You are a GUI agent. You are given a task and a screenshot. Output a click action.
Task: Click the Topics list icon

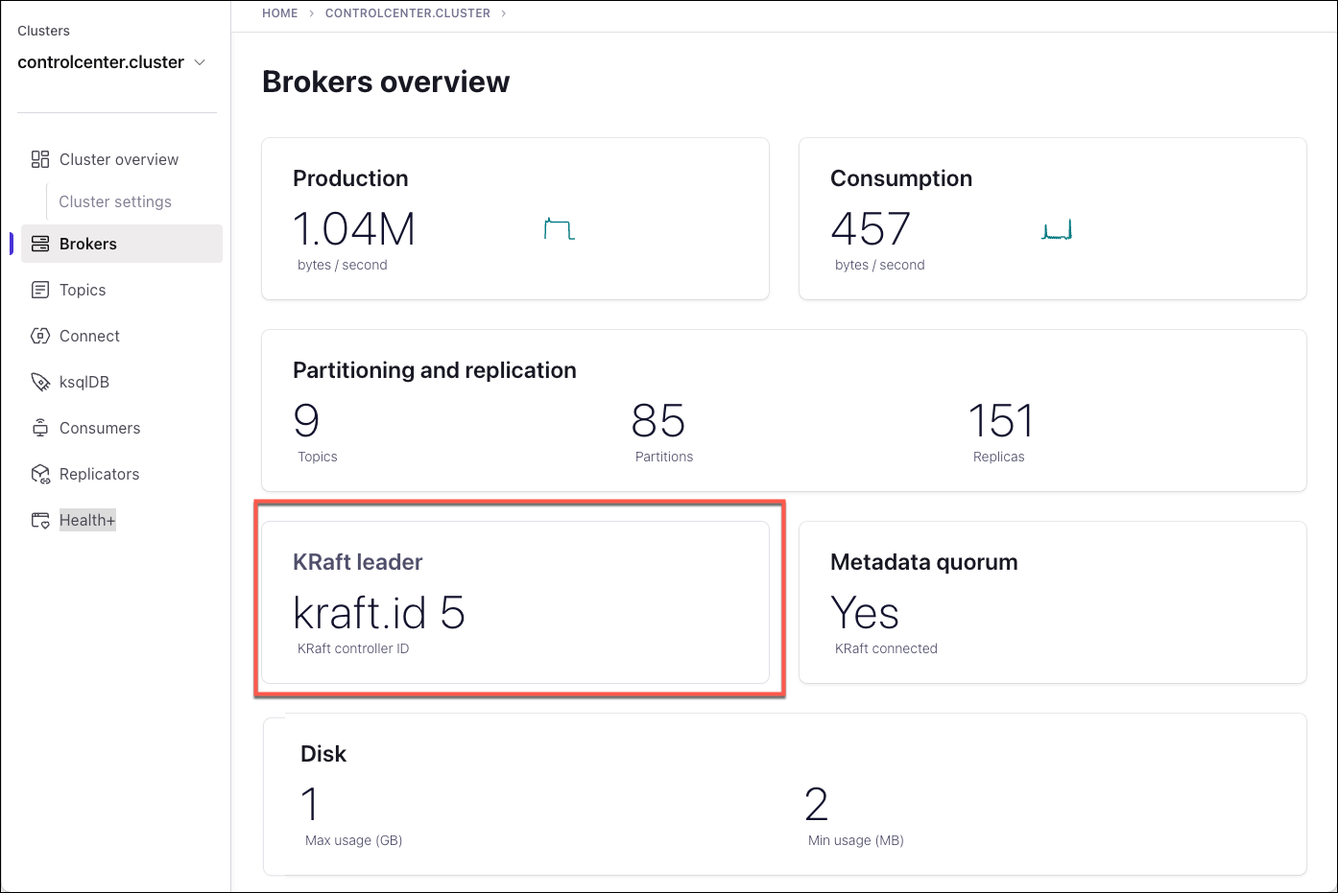(40, 290)
